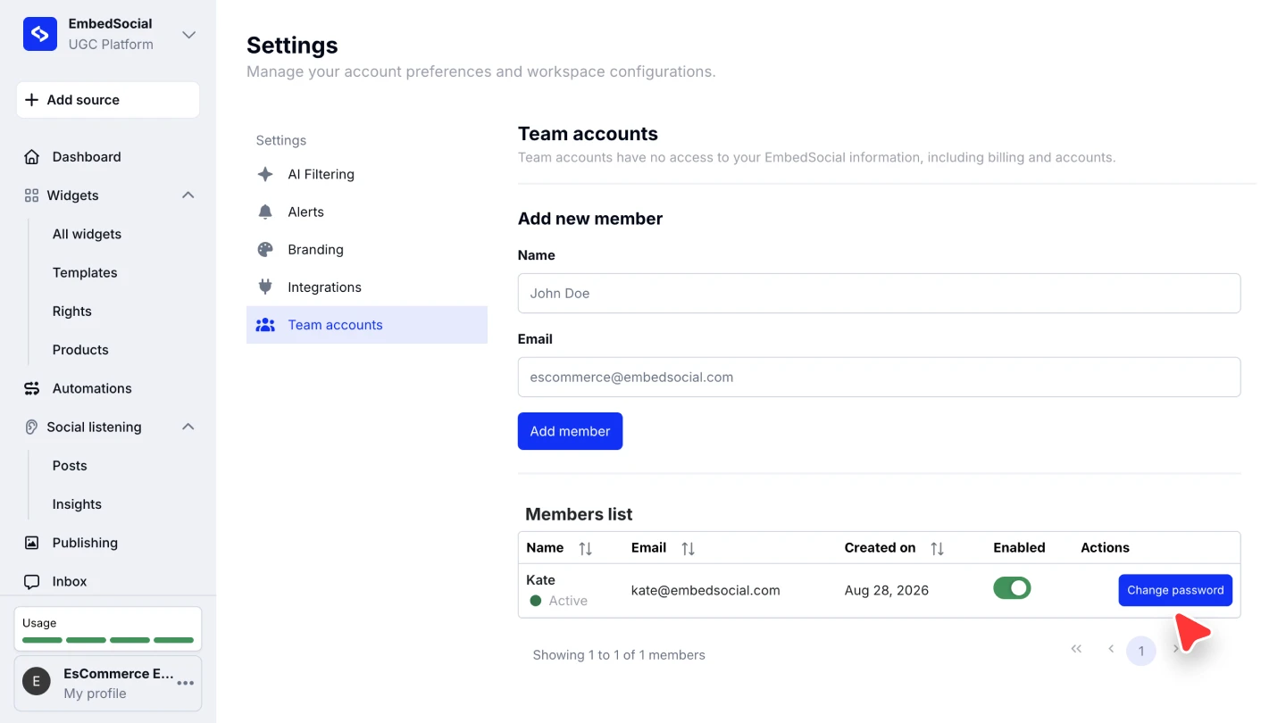Click the "Showing 1 to 1 of 1 members" text
The image size is (1286, 723).
coord(619,655)
